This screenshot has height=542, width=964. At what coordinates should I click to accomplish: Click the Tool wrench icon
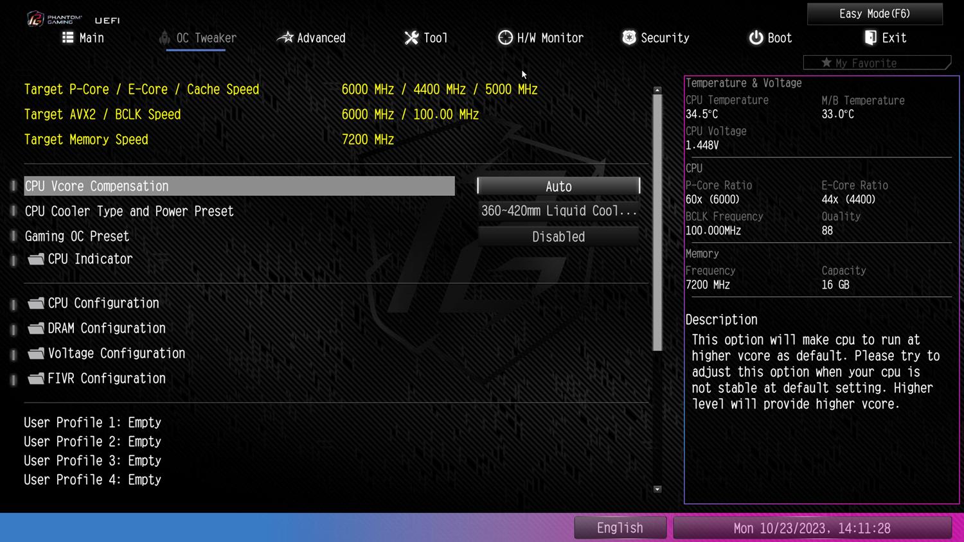(x=411, y=38)
